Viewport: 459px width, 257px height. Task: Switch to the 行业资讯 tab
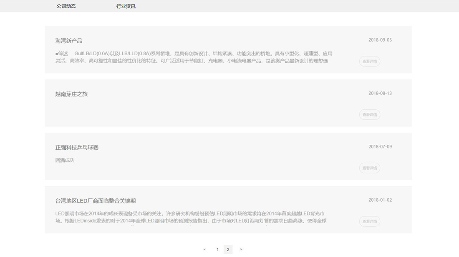pyautogui.click(x=126, y=6)
